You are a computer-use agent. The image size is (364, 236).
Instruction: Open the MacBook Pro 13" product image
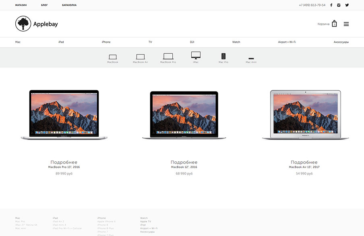pos(64,115)
